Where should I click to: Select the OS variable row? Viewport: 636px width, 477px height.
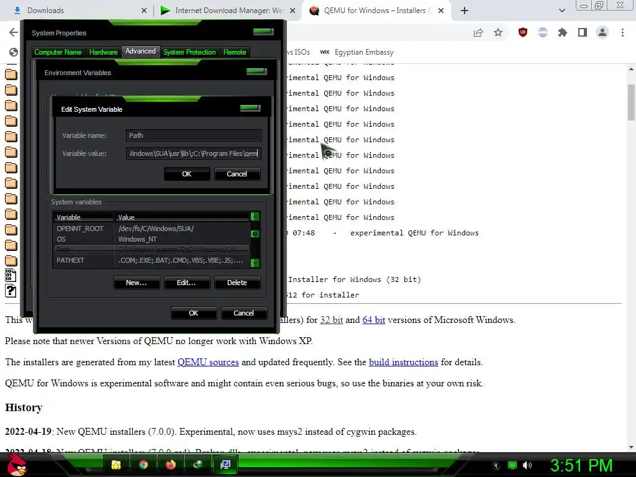(152, 239)
